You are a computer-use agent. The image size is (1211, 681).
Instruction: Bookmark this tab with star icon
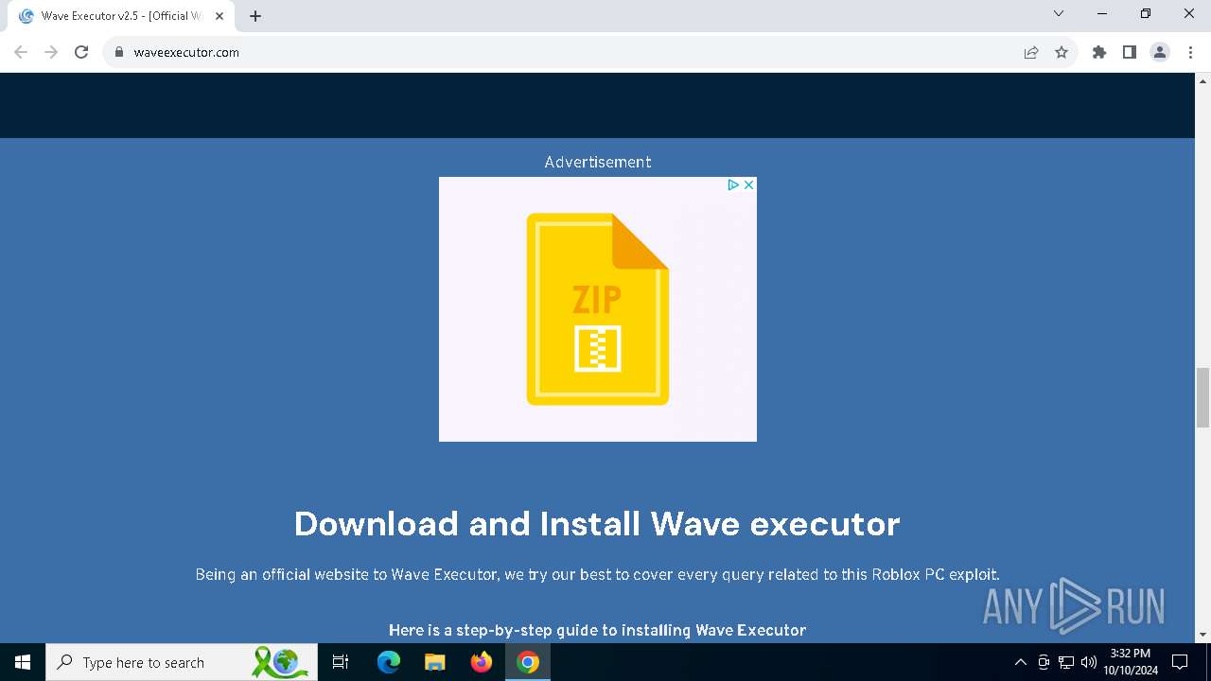click(x=1062, y=52)
